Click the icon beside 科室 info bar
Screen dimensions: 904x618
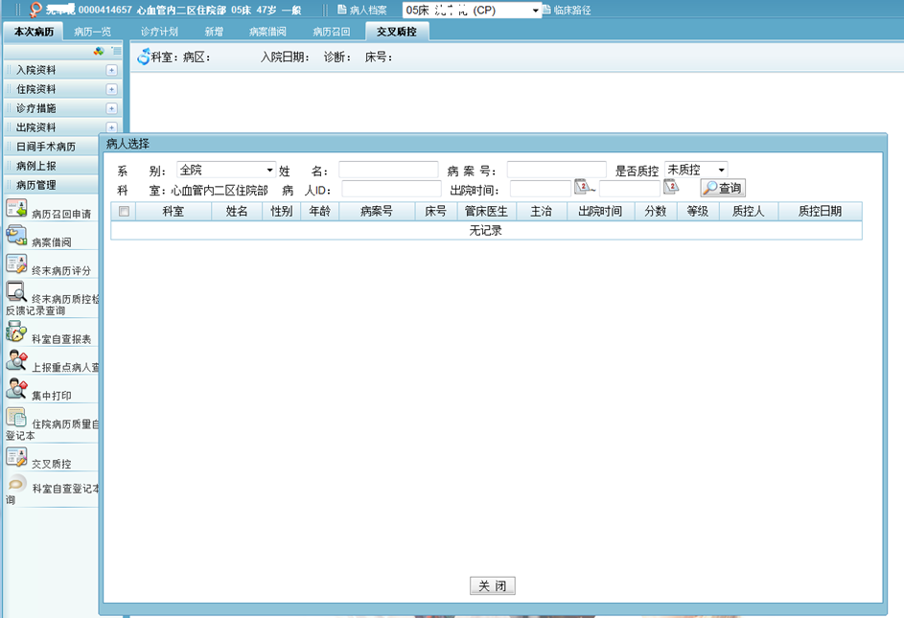(144, 57)
